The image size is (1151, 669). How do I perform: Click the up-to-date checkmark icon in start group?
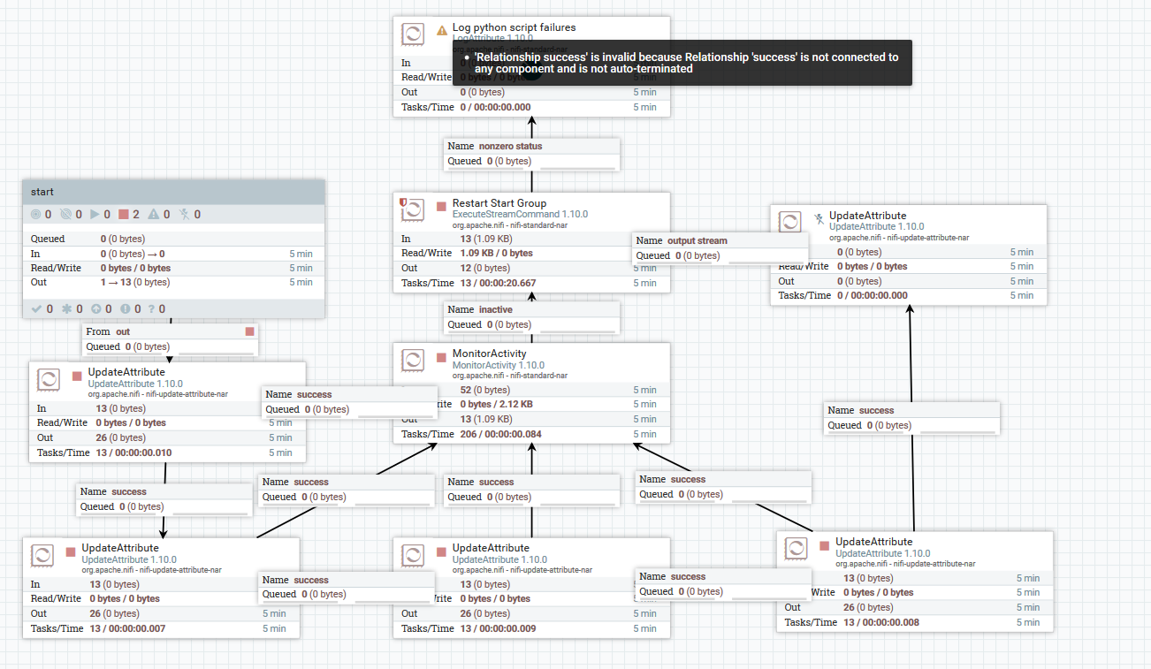click(x=35, y=308)
